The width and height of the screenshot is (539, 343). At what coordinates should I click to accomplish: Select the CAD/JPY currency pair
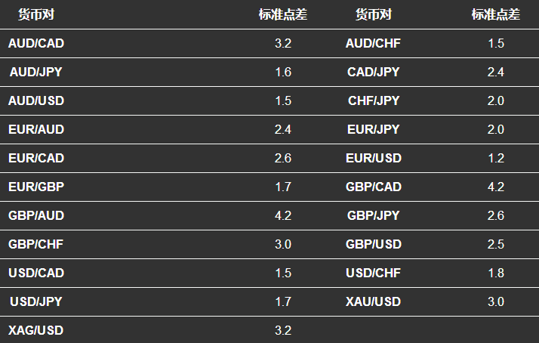click(374, 72)
